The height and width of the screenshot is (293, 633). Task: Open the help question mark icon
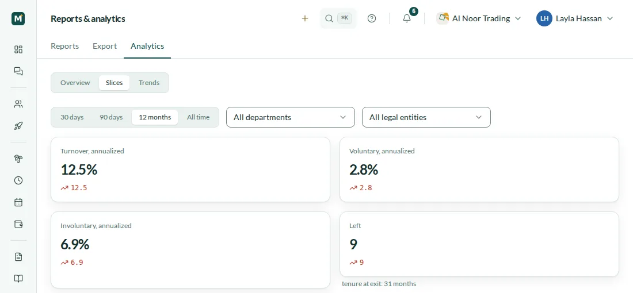click(372, 18)
